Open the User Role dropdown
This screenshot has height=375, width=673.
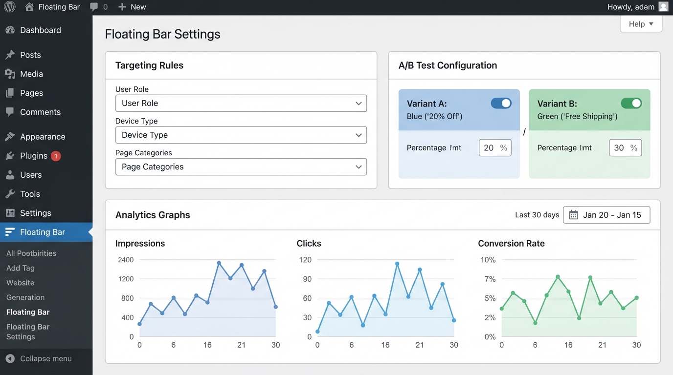click(x=241, y=103)
